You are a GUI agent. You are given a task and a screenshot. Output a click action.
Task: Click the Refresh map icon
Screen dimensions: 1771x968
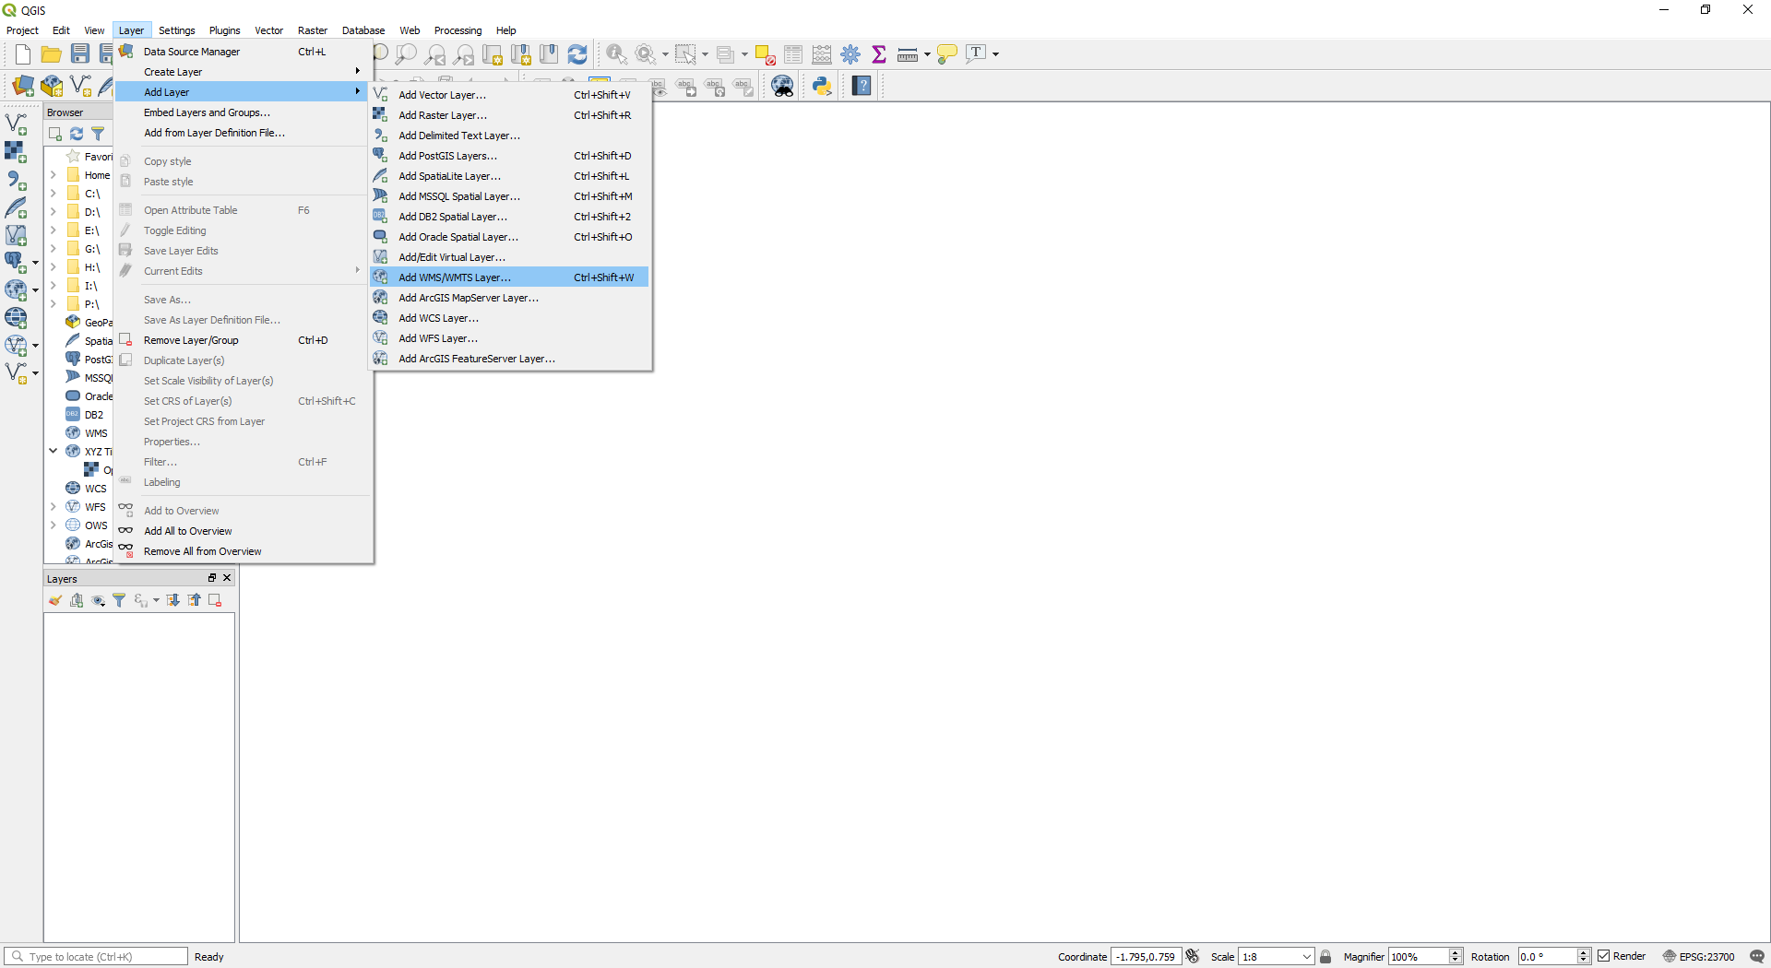(x=577, y=54)
